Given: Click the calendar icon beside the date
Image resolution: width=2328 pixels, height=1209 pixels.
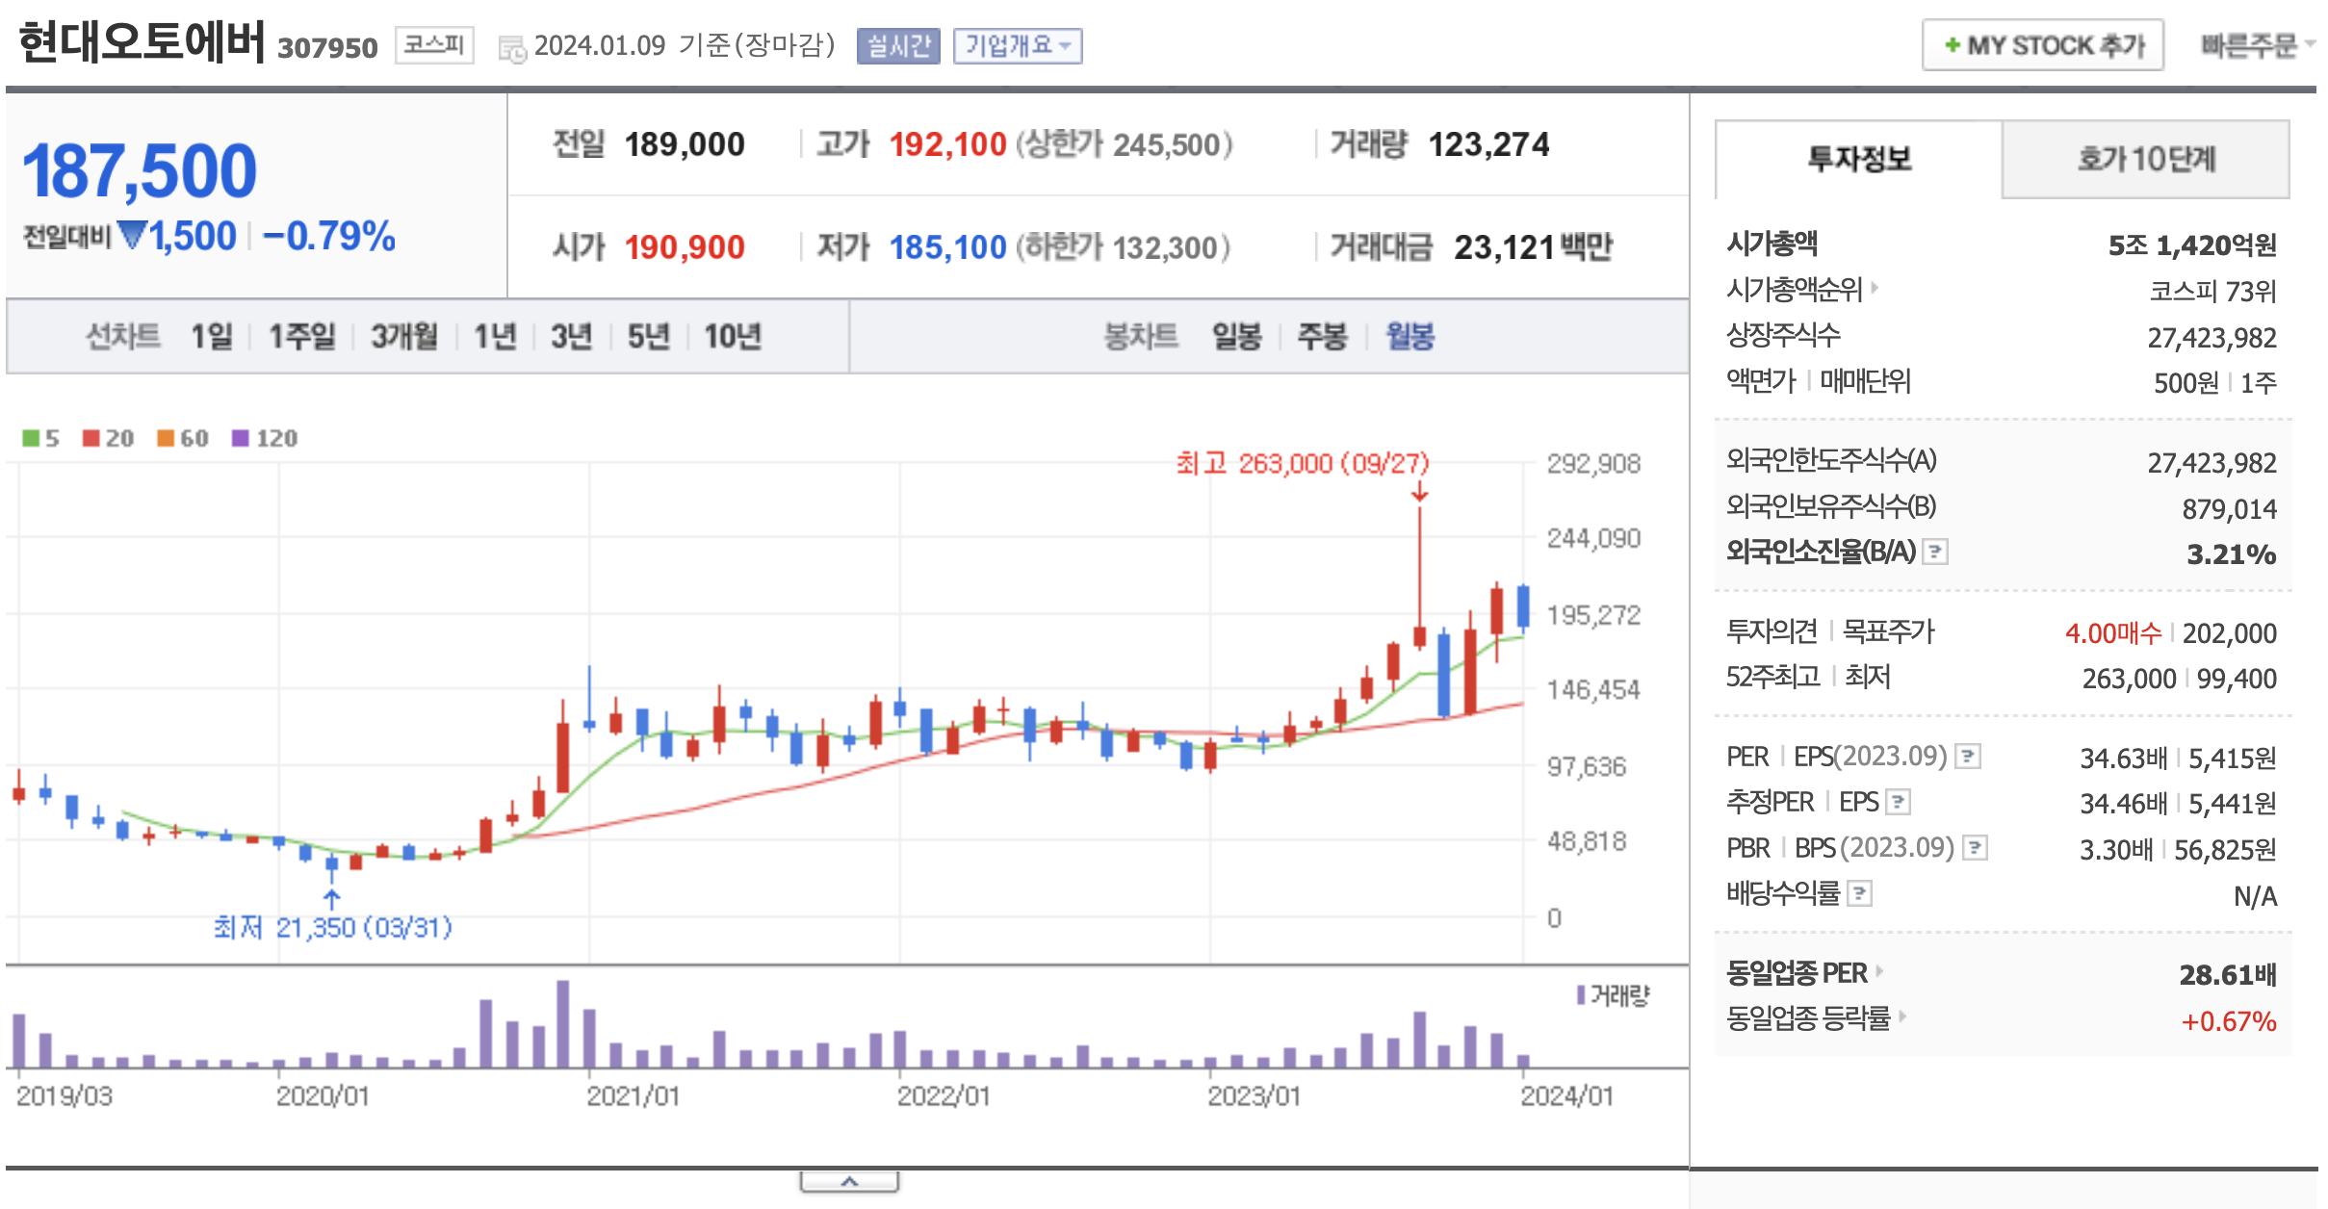Looking at the screenshot, I should [x=511, y=48].
